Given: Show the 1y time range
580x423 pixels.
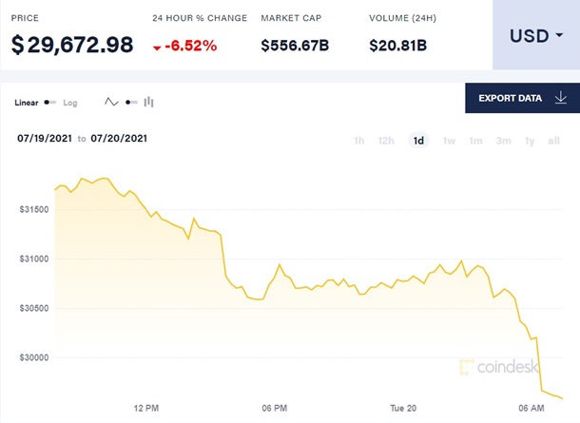Looking at the screenshot, I should click(x=530, y=141).
